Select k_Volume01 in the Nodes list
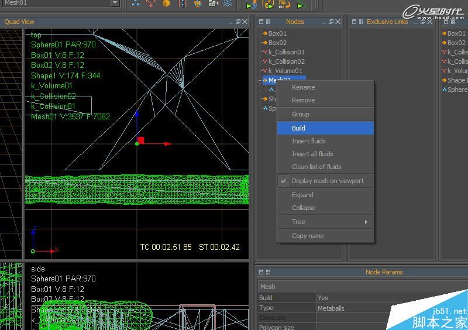468x330 pixels. (285, 71)
